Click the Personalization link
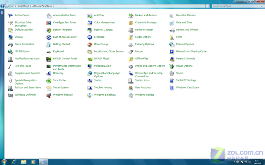This screenshot has height=165, width=265. tap(103, 66)
